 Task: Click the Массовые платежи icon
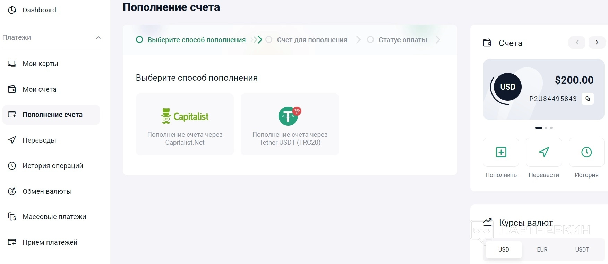click(12, 217)
